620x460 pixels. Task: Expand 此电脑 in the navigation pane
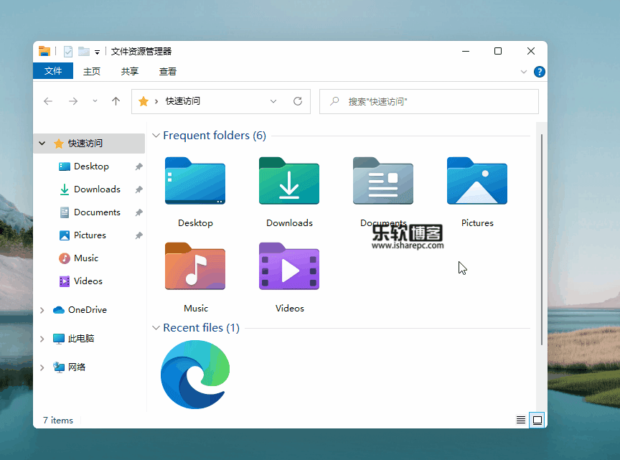42,338
